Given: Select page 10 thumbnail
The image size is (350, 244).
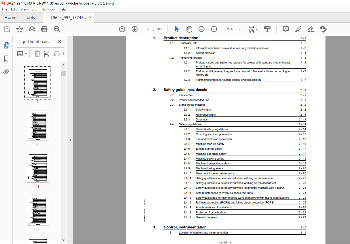Looking at the screenshot, I should point(37,125).
